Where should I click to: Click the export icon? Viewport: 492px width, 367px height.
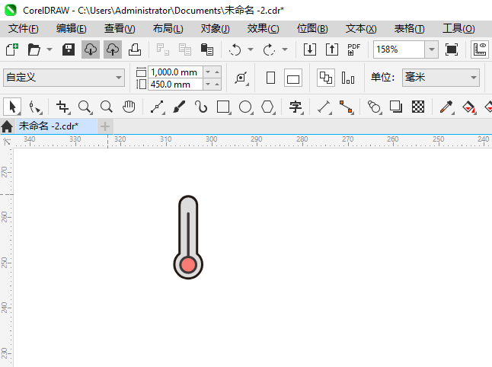pos(332,49)
